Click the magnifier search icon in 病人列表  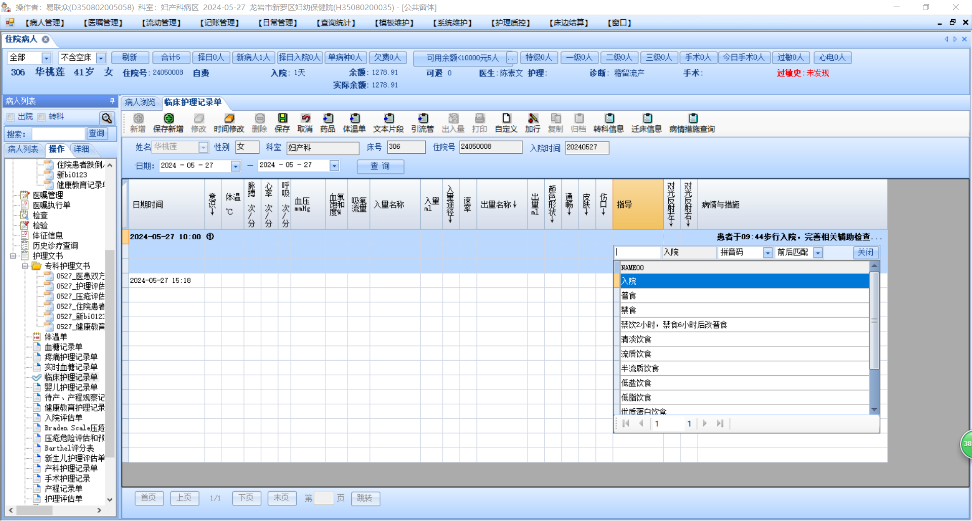coord(107,118)
